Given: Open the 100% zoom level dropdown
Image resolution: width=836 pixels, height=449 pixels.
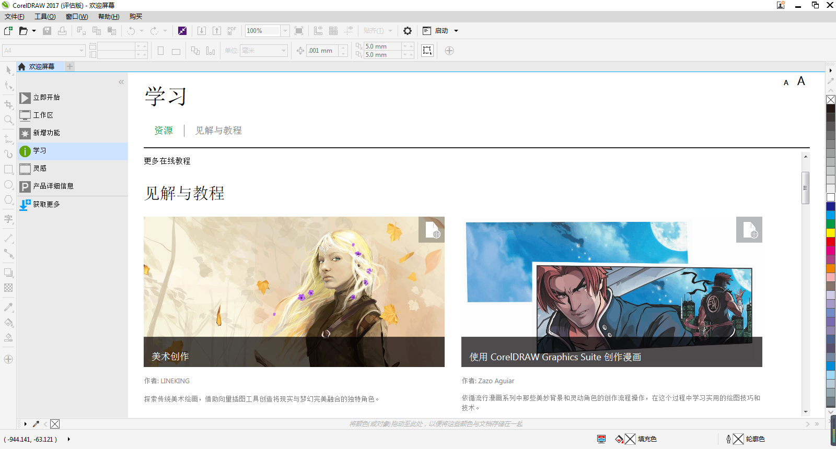Looking at the screenshot, I should point(285,31).
